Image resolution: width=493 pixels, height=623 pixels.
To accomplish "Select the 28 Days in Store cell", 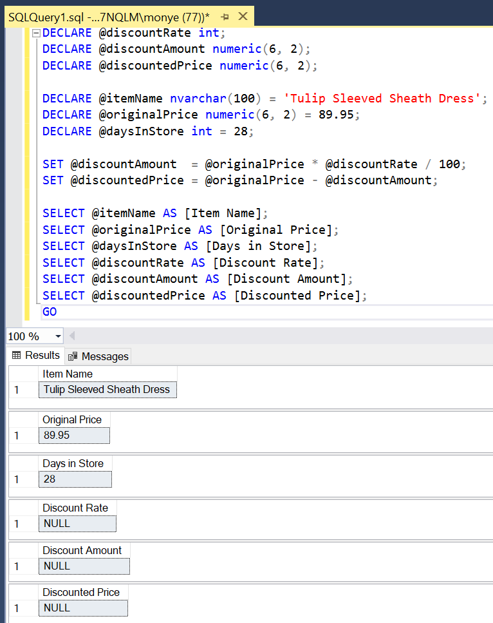I will tap(75, 479).
